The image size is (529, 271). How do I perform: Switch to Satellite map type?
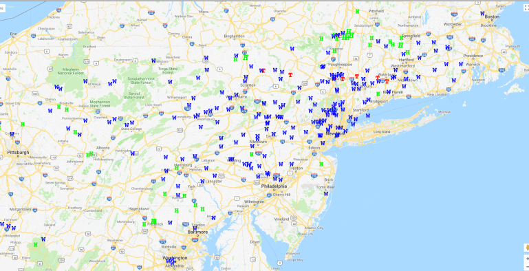pos(2,8)
